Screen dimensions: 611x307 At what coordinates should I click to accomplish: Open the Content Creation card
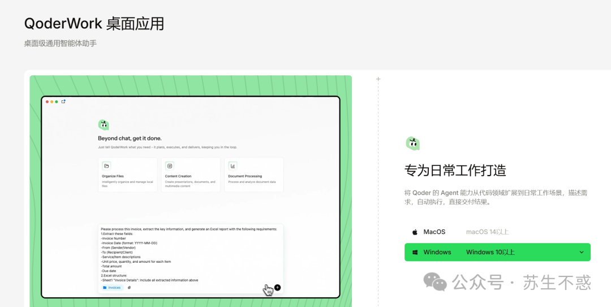point(191,175)
